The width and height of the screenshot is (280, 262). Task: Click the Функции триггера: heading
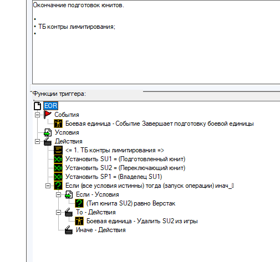coord(59,94)
